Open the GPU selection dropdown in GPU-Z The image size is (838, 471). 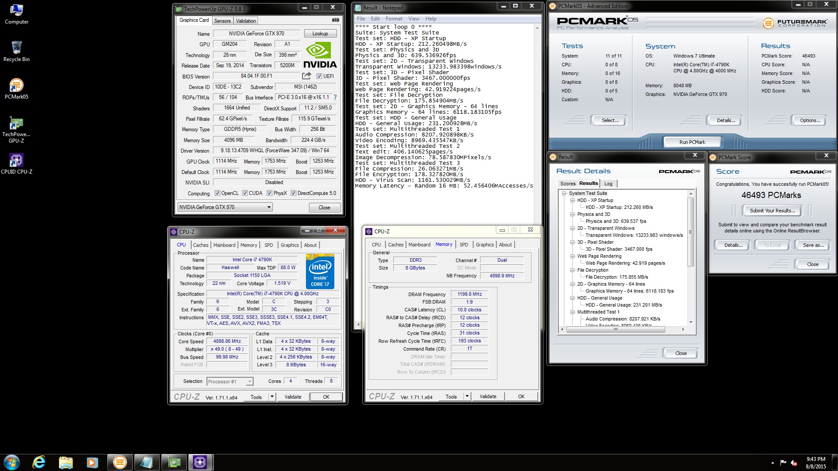(225, 207)
